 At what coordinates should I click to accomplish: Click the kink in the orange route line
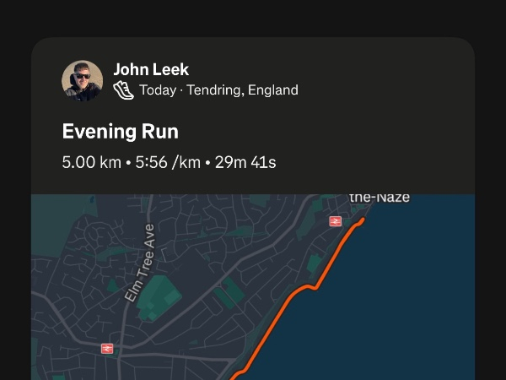click(312, 286)
